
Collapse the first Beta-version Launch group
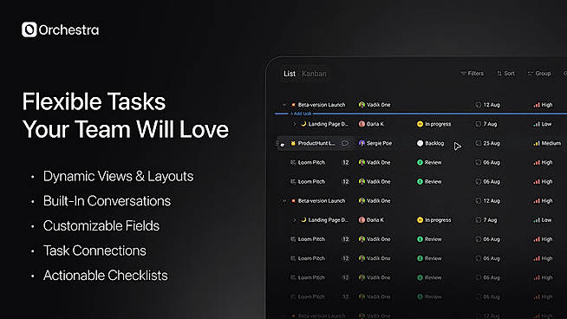coord(284,105)
